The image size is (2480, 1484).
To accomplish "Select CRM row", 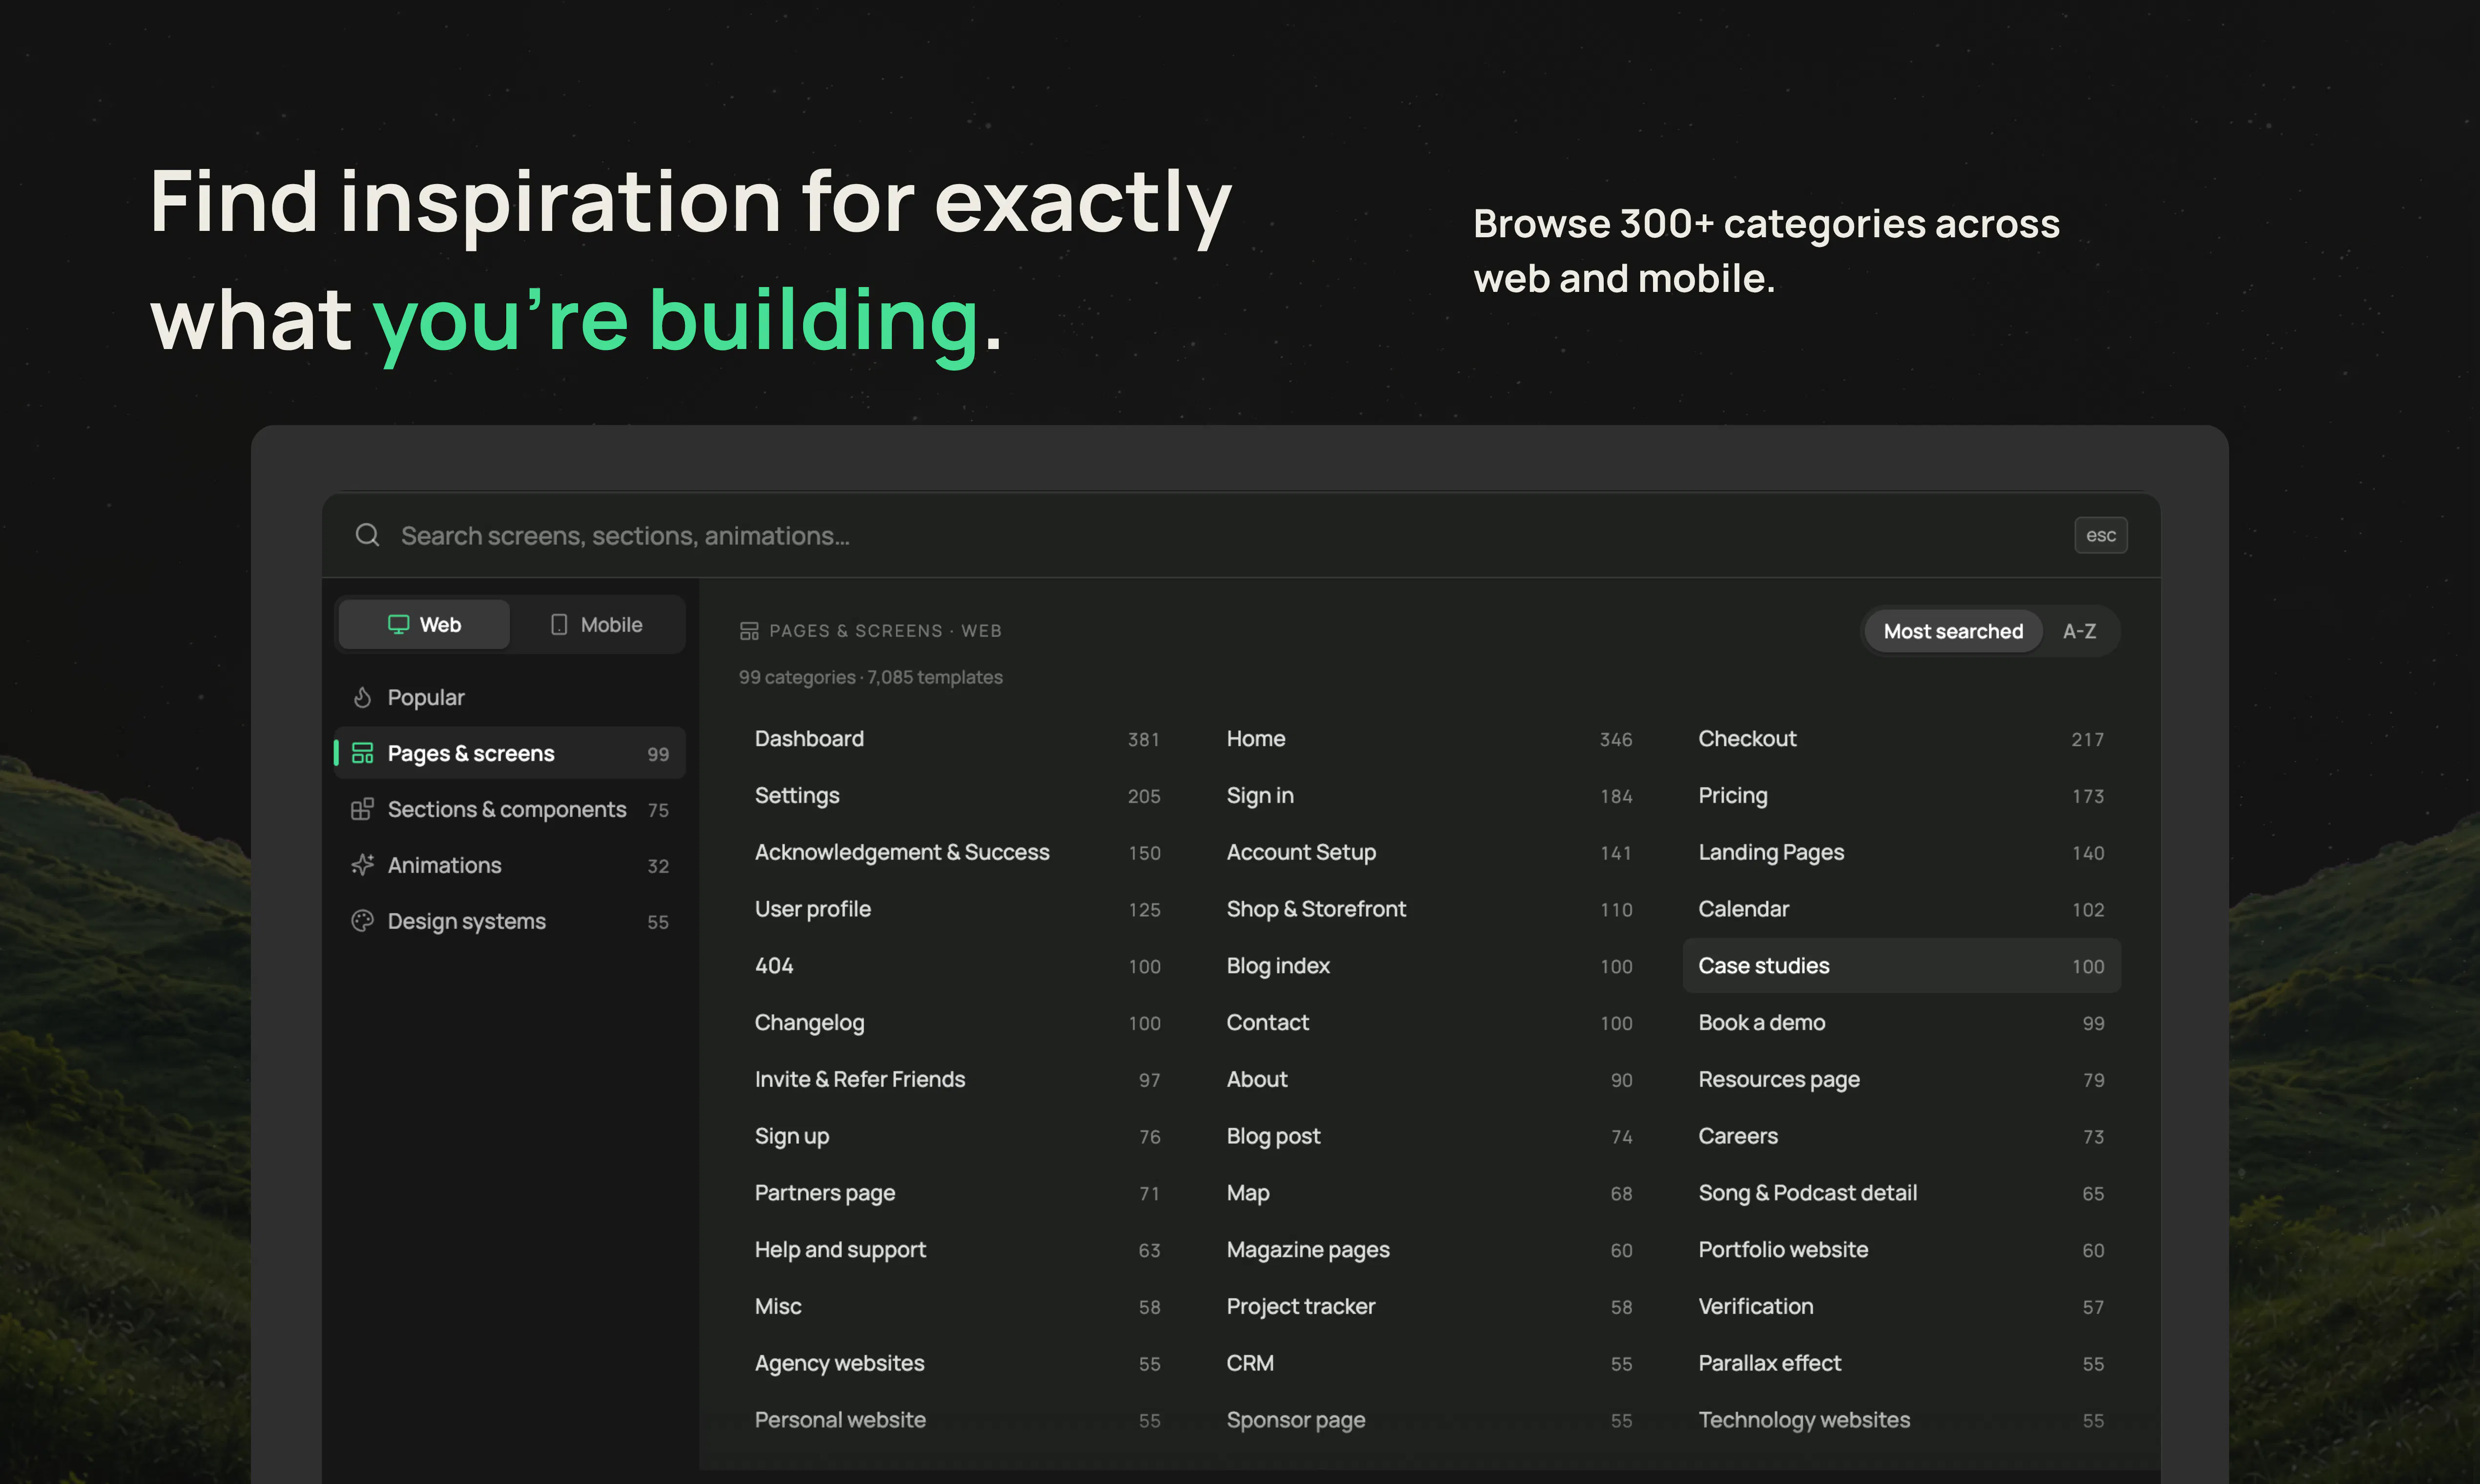I will pos(1429,1363).
